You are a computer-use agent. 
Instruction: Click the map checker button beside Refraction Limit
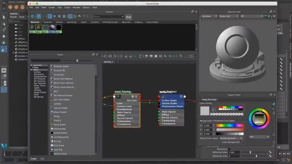pos(270,156)
